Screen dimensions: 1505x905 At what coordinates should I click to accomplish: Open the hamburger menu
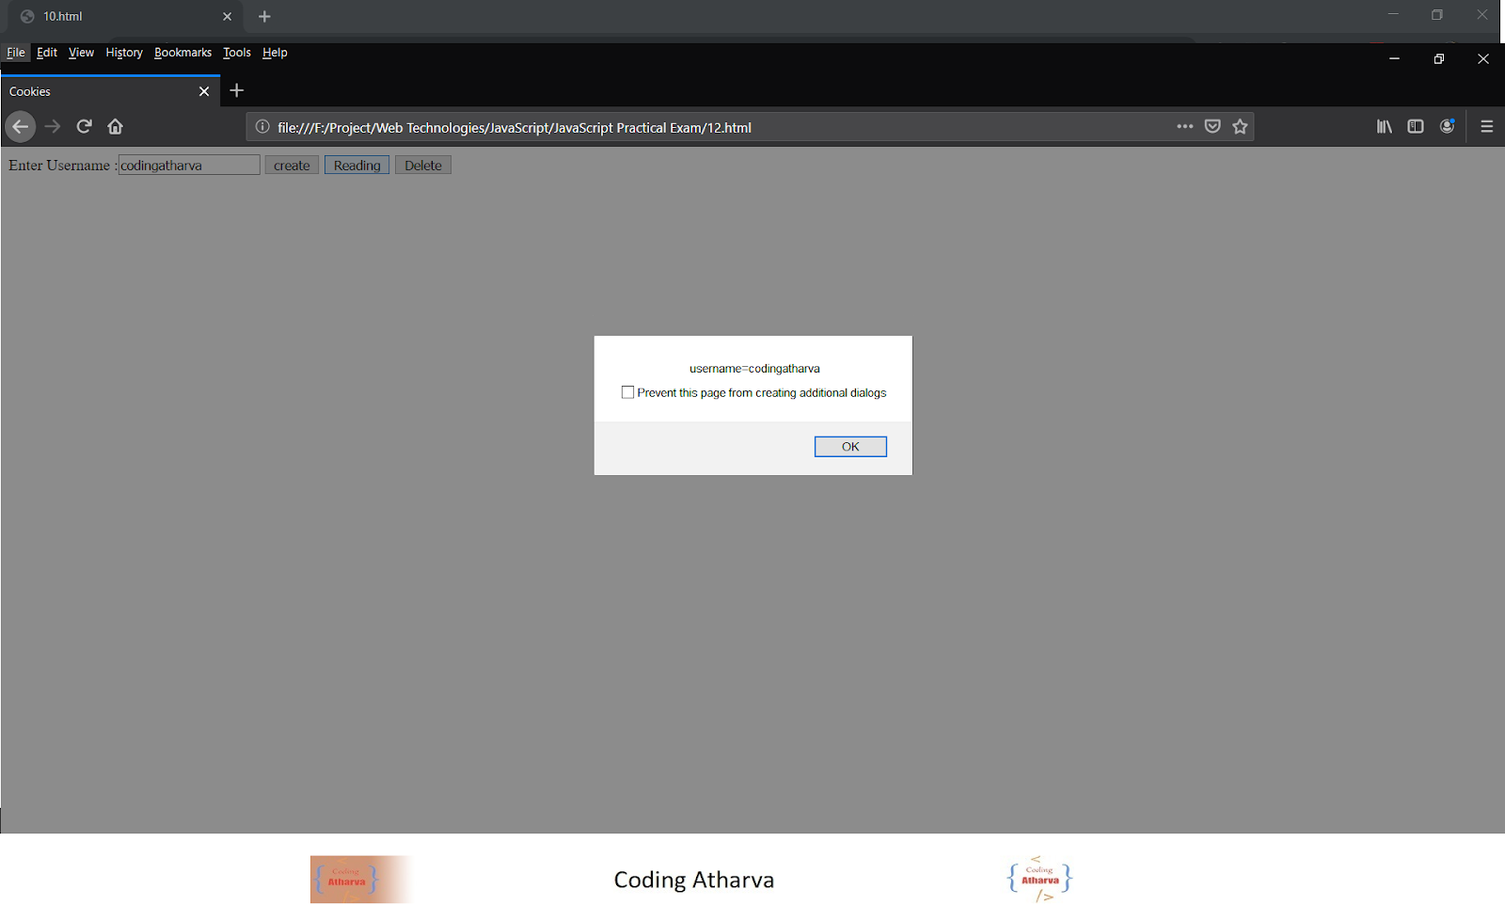1487,126
